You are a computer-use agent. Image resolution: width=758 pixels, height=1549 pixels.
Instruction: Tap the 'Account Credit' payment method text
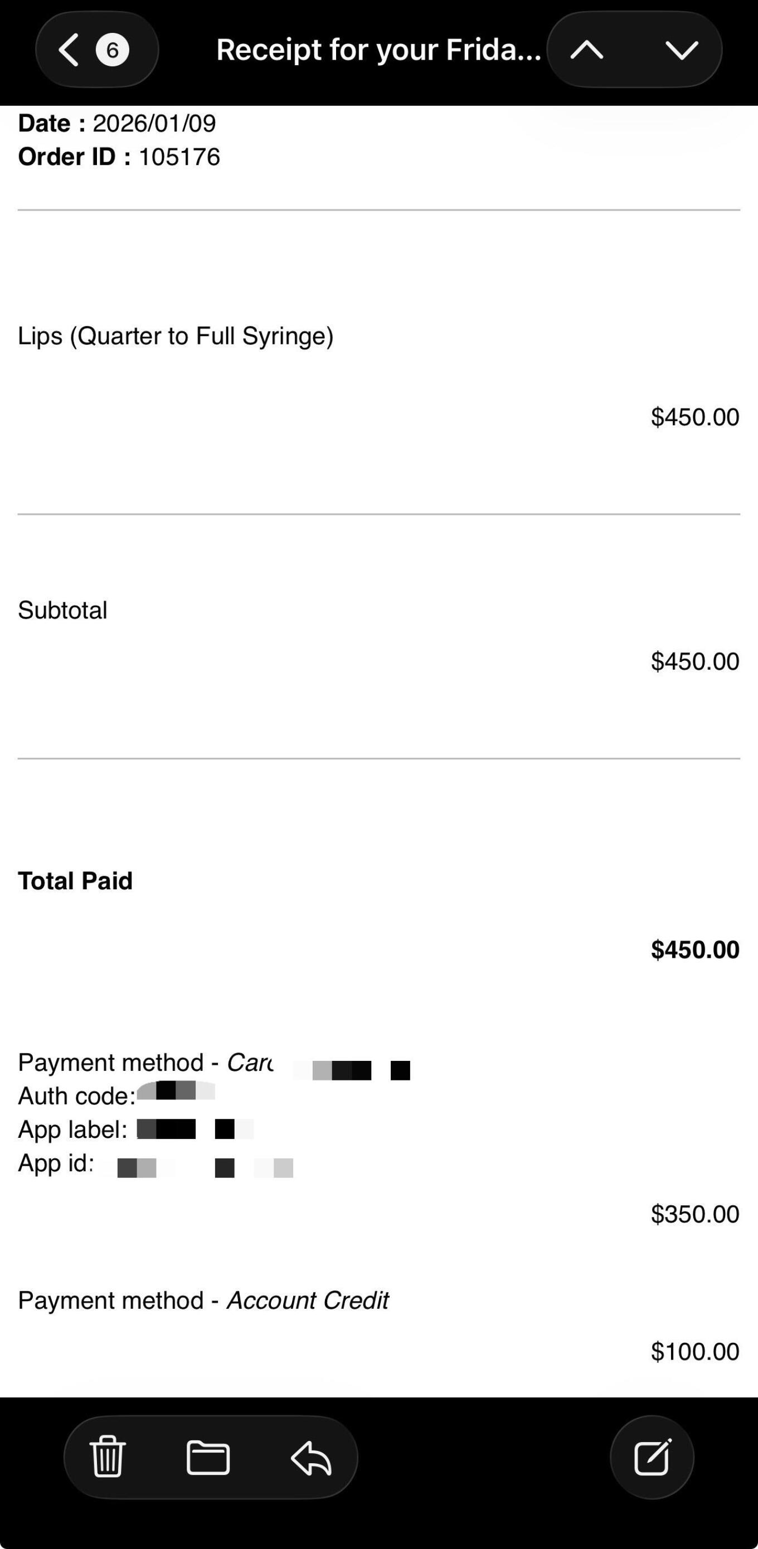pyautogui.click(x=308, y=1300)
